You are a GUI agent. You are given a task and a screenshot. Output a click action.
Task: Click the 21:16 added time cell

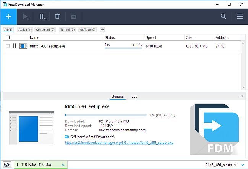tap(220, 46)
